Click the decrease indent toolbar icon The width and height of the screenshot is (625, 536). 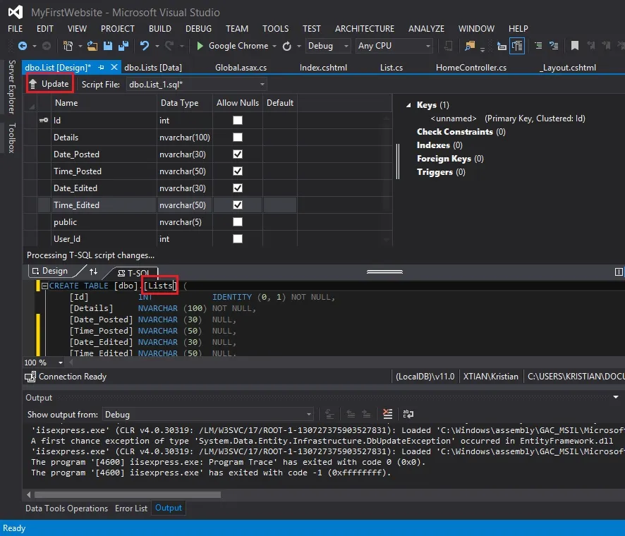coord(502,47)
